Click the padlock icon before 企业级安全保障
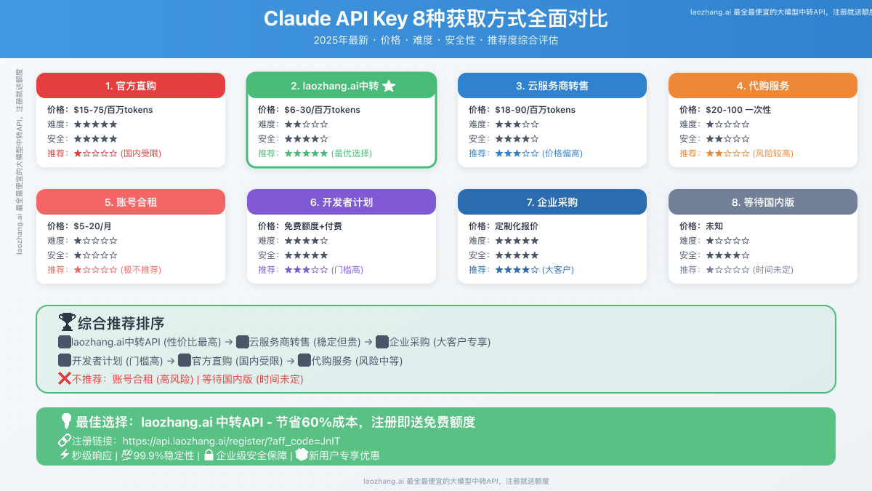This screenshot has height=491, width=872. (x=209, y=455)
